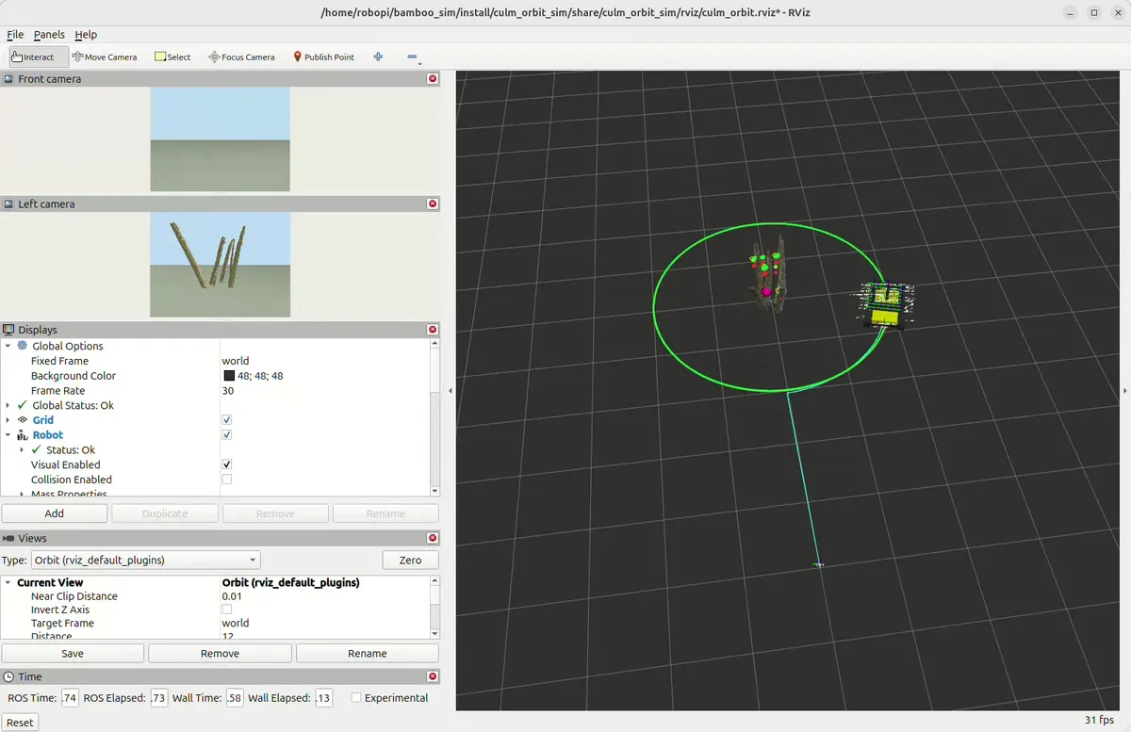Close the Views panel
This screenshot has width=1131, height=732.
[x=433, y=538]
